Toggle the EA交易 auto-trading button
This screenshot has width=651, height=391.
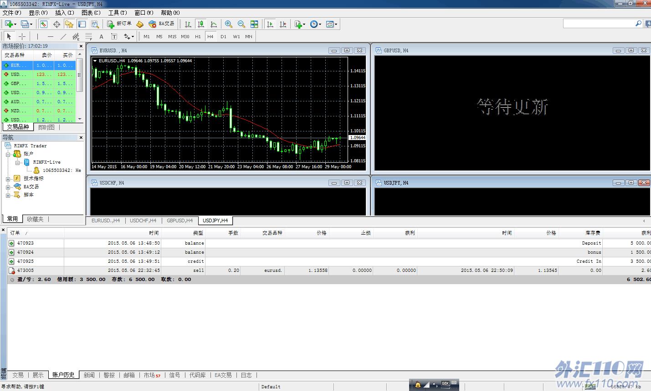[162, 24]
